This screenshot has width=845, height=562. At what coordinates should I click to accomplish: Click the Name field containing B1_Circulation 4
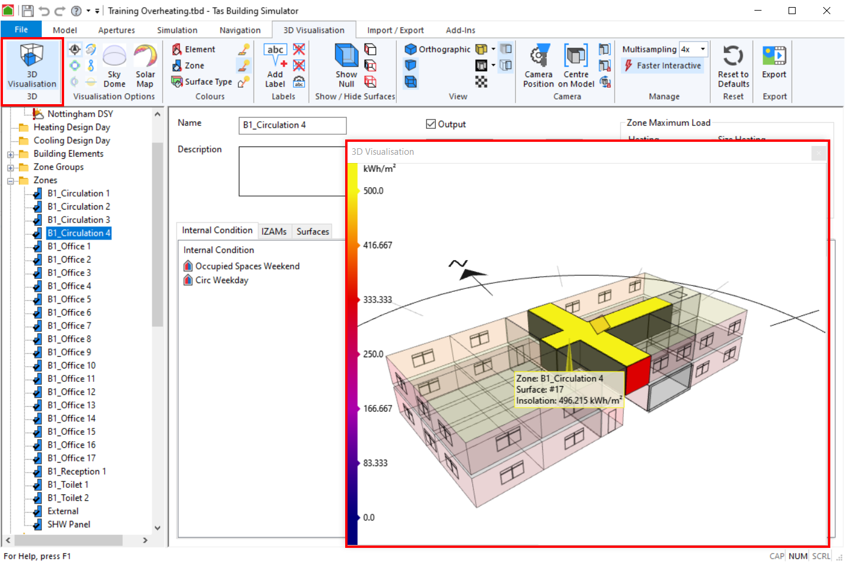tap(292, 125)
